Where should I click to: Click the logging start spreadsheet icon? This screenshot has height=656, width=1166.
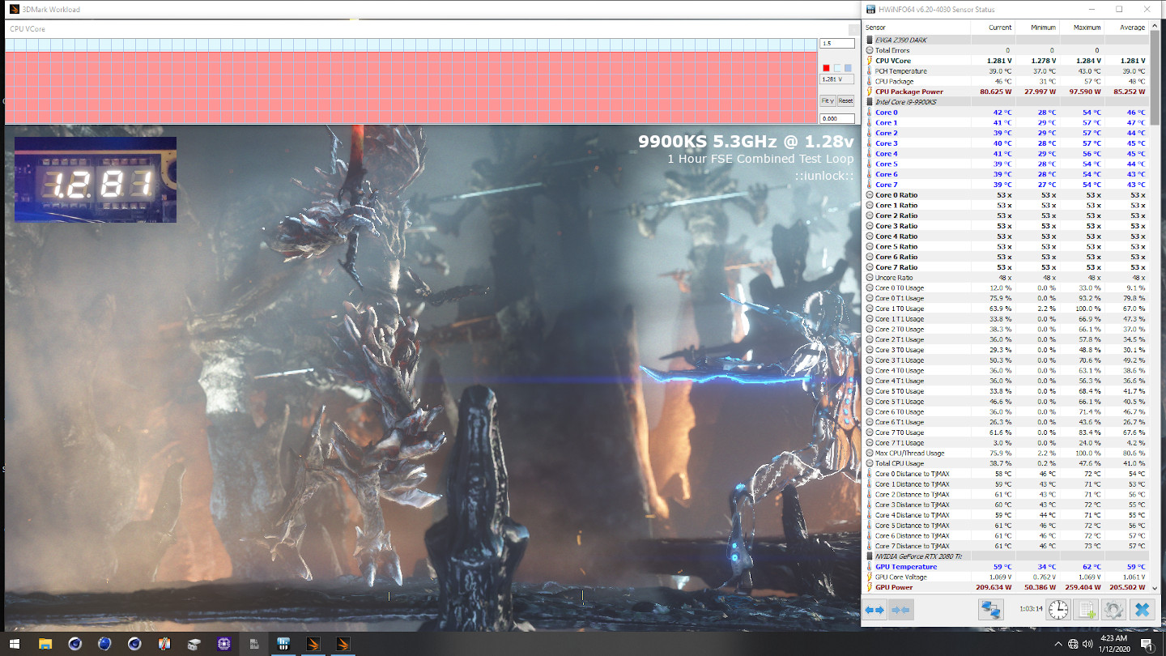[x=1086, y=610]
